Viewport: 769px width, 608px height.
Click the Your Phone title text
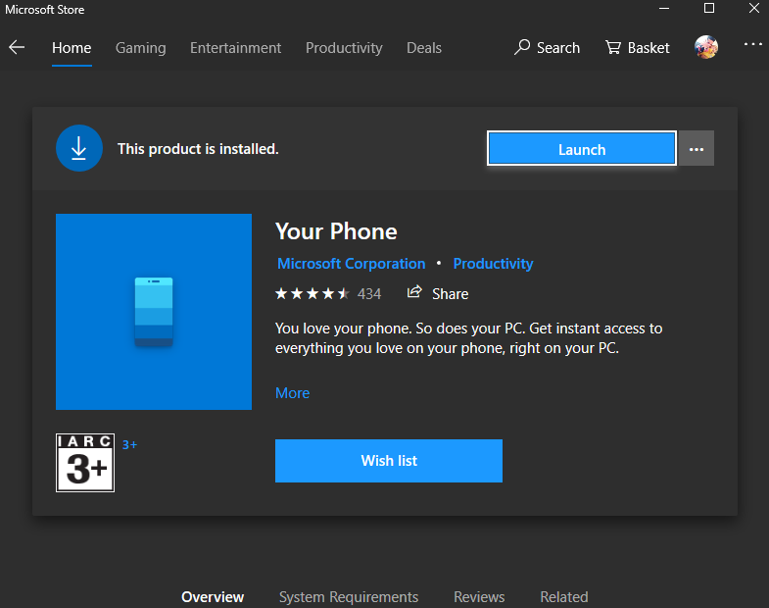pos(336,231)
